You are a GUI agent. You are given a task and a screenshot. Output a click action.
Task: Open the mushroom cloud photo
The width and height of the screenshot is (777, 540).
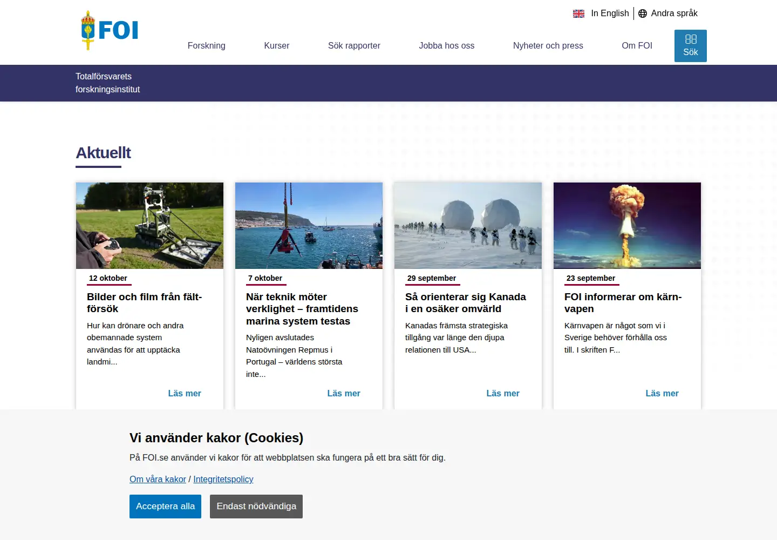click(627, 226)
